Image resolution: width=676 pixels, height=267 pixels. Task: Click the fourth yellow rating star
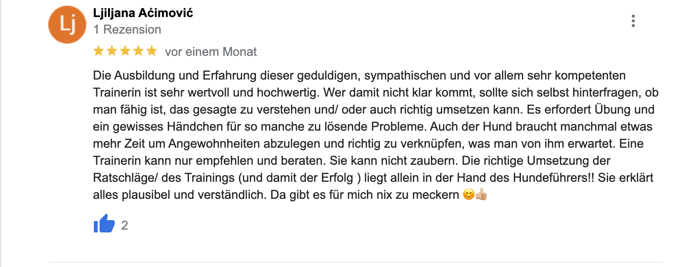[138, 51]
